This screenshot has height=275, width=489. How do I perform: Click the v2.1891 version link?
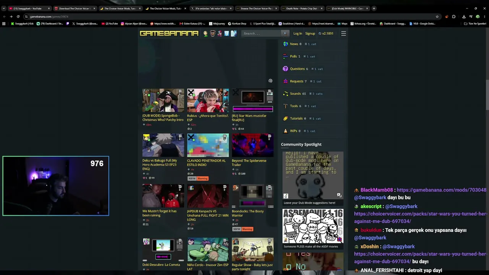point(326,34)
